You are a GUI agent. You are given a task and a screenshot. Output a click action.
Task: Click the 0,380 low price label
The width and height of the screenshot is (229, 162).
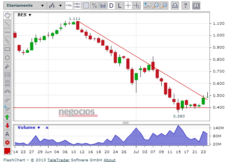(179, 116)
